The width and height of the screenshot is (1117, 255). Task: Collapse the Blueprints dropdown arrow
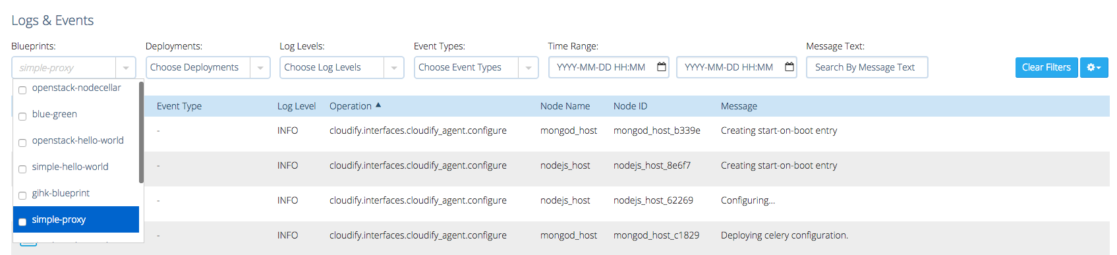click(126, 67)
